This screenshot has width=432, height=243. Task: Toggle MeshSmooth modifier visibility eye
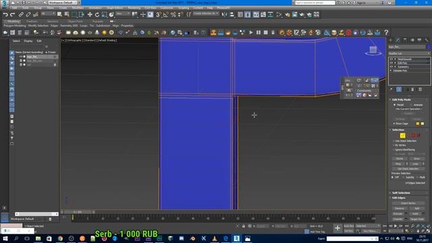click(391, 59)
